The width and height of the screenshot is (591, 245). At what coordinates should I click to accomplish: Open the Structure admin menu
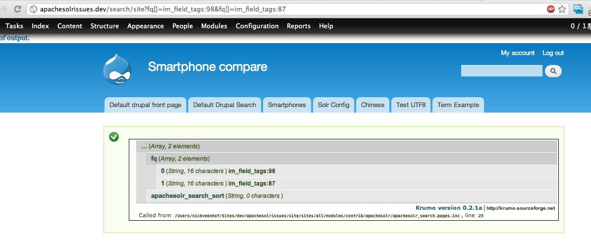pyautogui.click(x=105, y=26)
